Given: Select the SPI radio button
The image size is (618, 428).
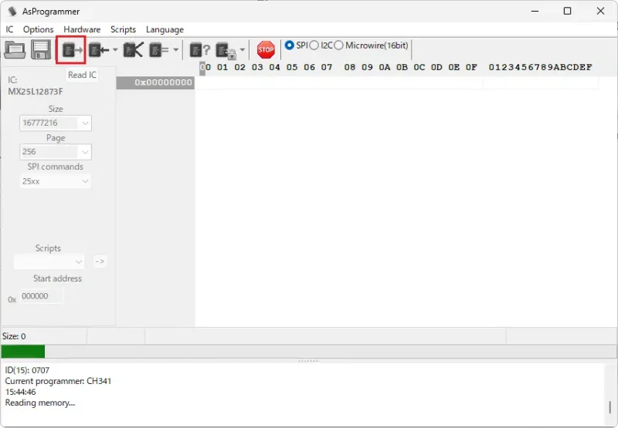Looking at the screenshot, I should [x=290, y=45].
